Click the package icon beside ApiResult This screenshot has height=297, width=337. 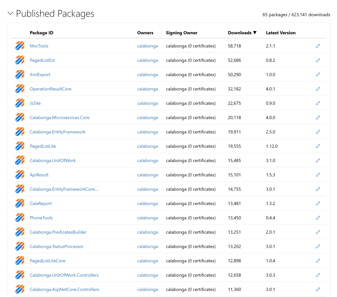[x=20, y=175]
